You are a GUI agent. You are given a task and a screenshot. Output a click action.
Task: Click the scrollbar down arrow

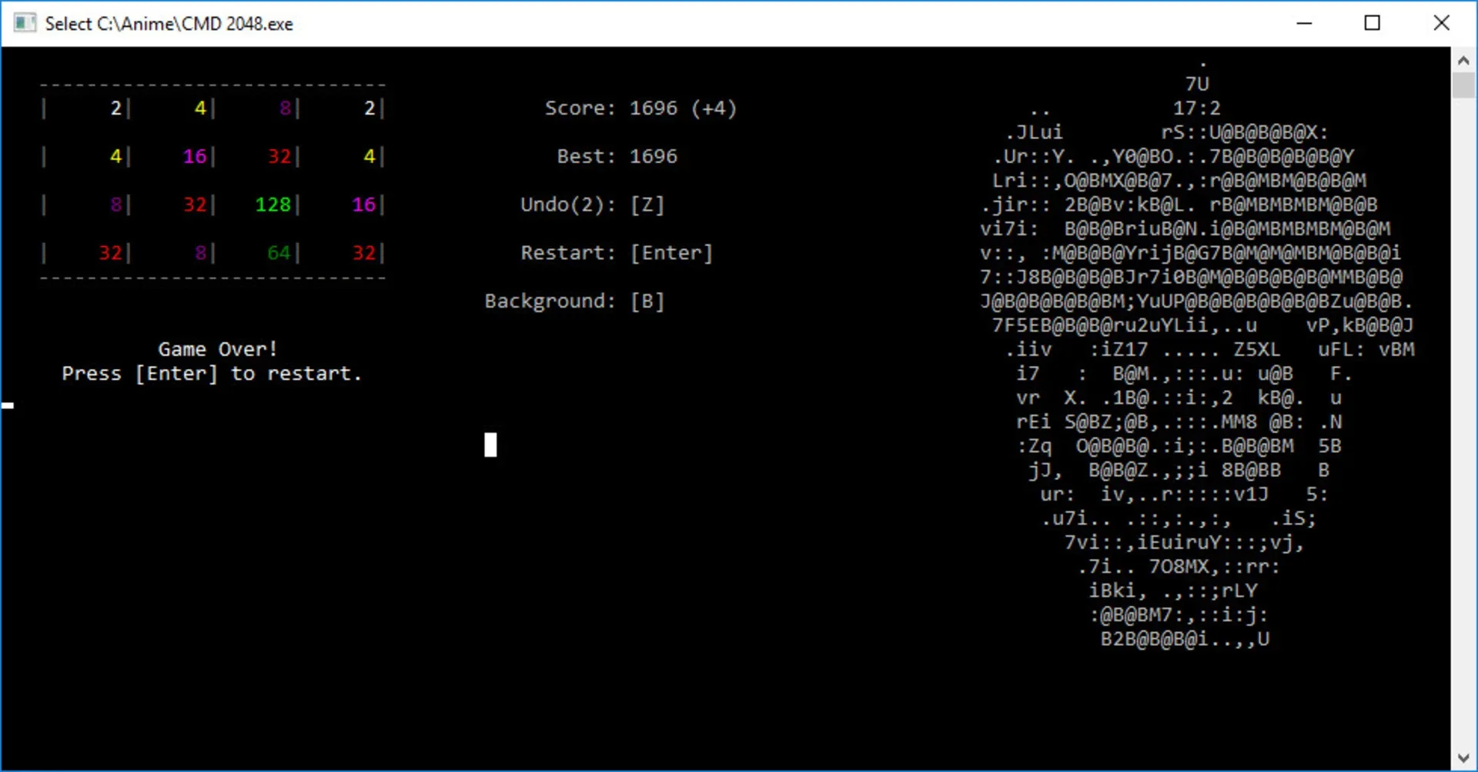tap(1463, 759)
